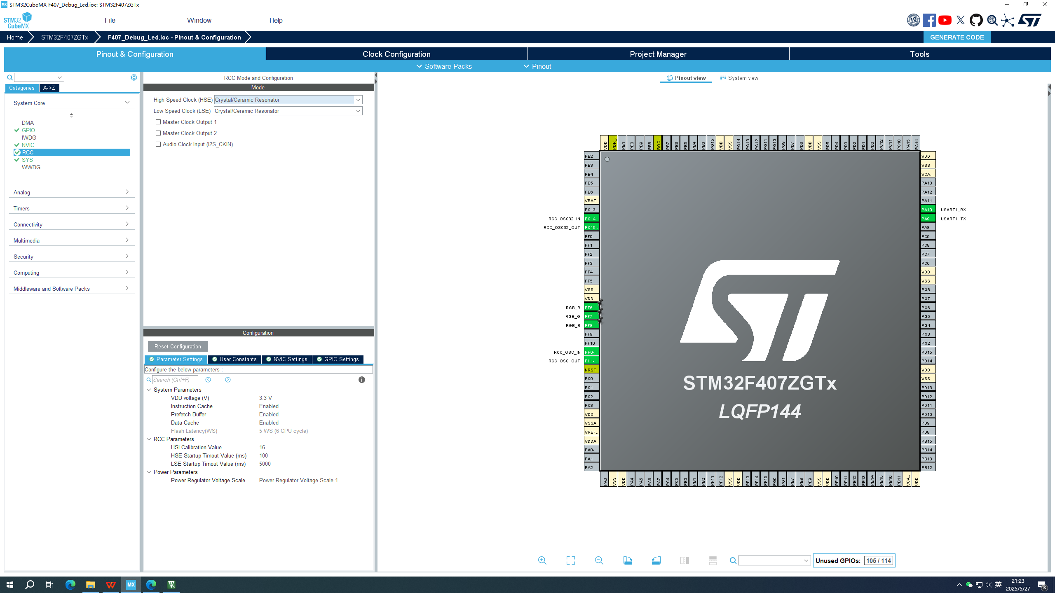
Task: Switch to the Clock Configuration tab
Action: coord(396,54)
